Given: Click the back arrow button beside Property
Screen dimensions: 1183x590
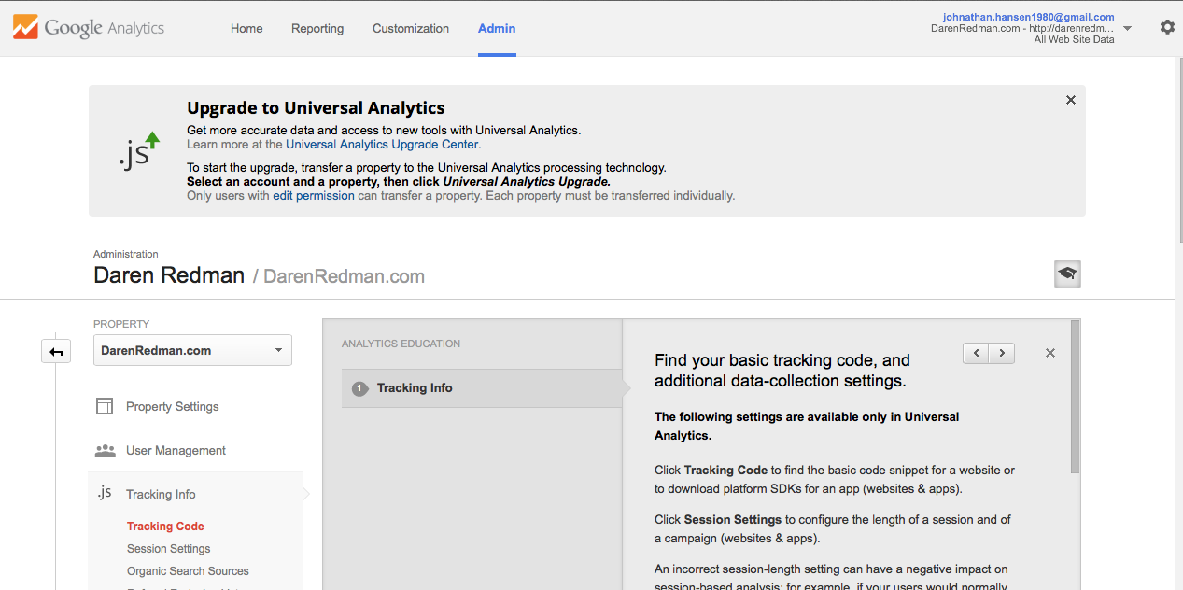Looking at the screenshot, I should pyautogui.click(x=56, y=351).
